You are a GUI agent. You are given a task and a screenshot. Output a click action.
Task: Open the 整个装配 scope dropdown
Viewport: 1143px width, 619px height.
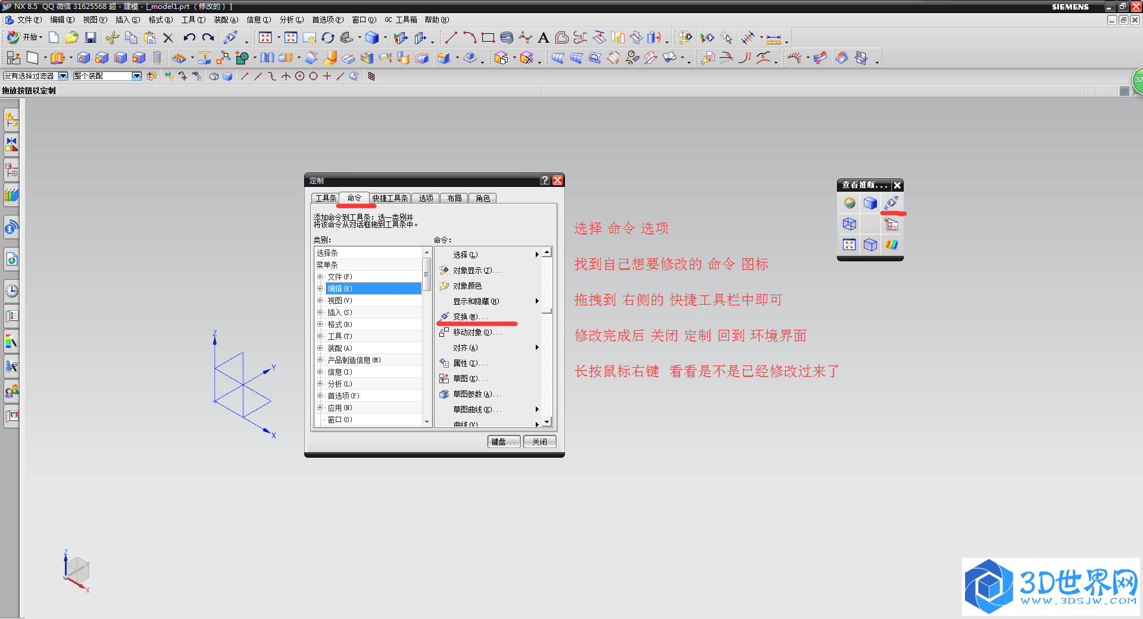[x=137, y=76]
